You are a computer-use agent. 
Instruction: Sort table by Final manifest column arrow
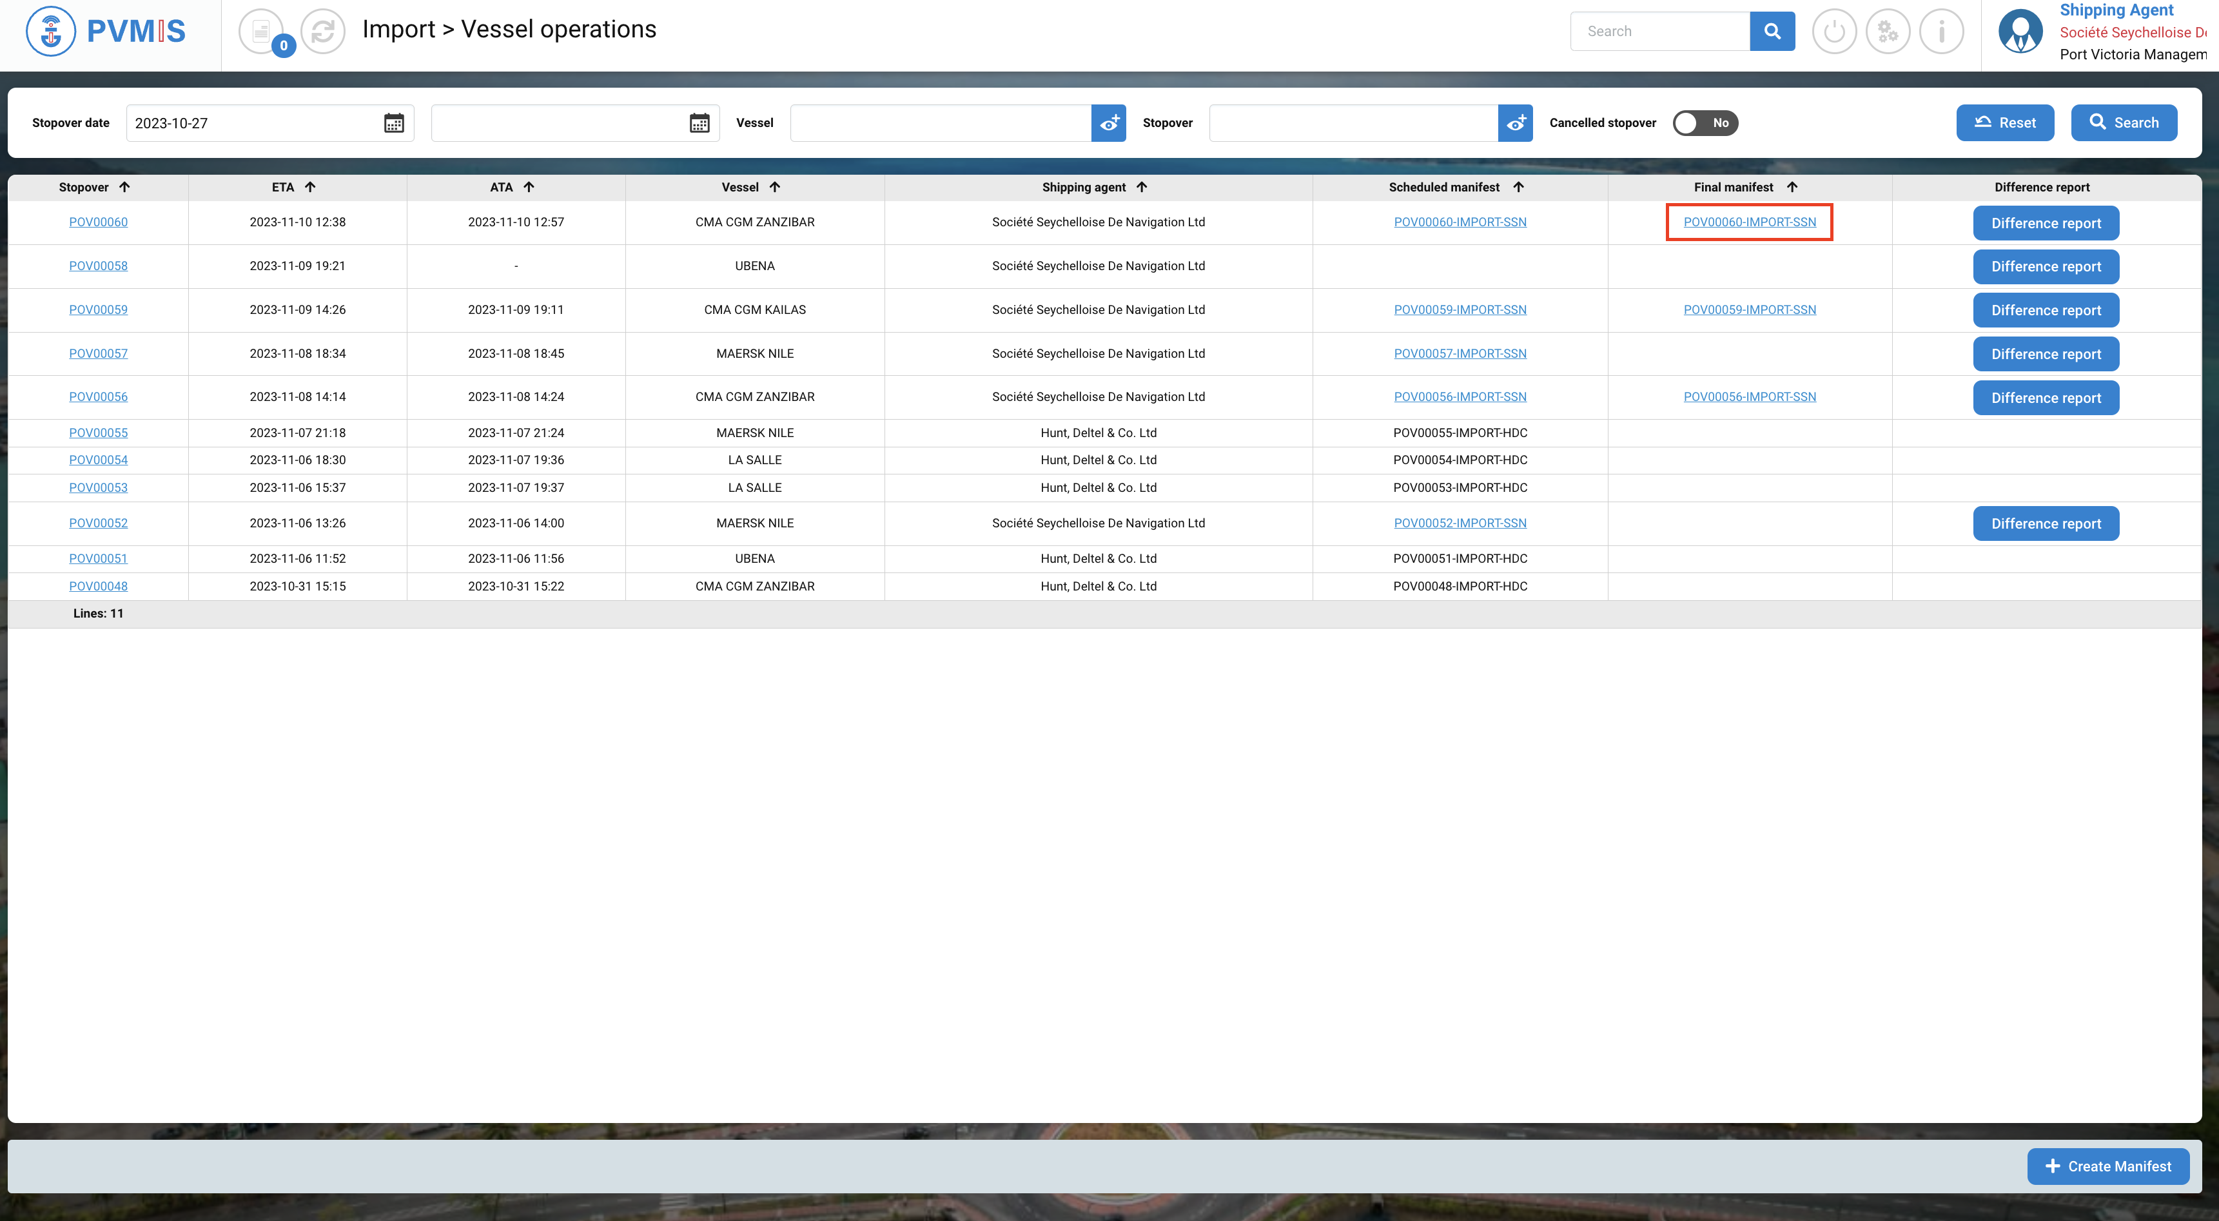click(1792, 187)
